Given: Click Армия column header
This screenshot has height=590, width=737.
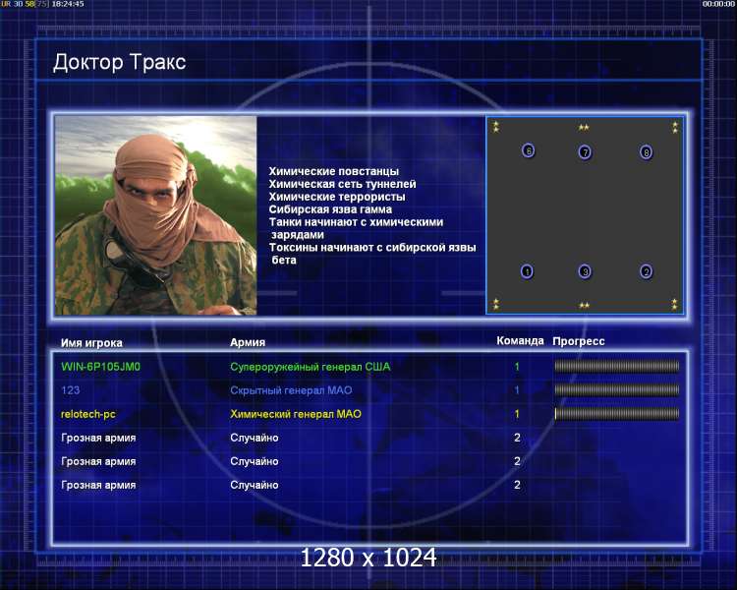Looking at the screenshot, I should [248, 342].
